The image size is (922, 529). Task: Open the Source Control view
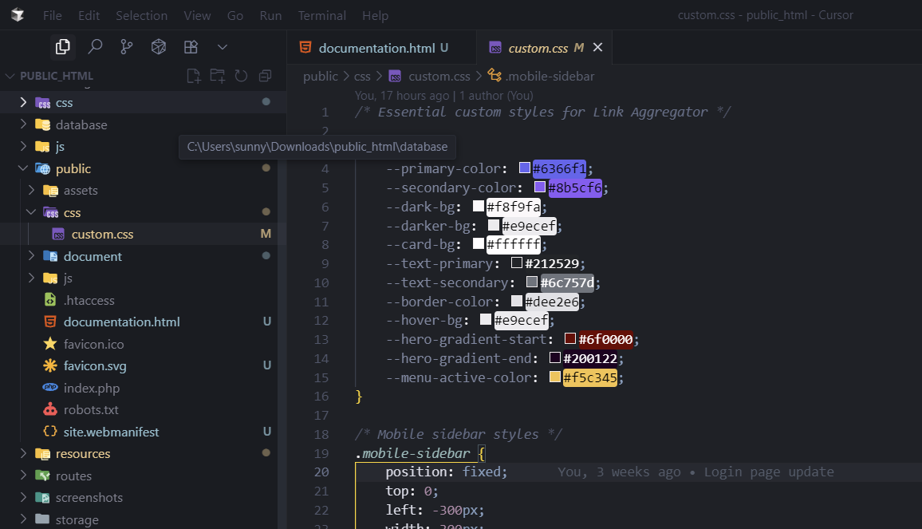126,46
